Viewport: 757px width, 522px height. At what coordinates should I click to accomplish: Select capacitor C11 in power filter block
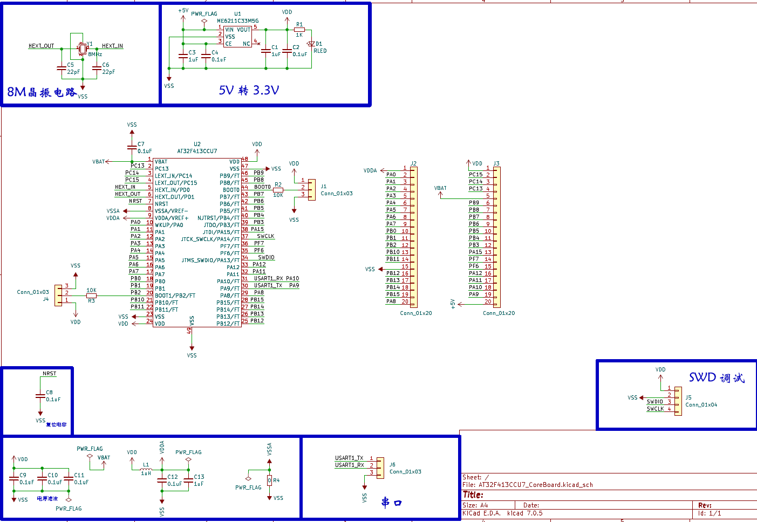click(x=69, y=478)
